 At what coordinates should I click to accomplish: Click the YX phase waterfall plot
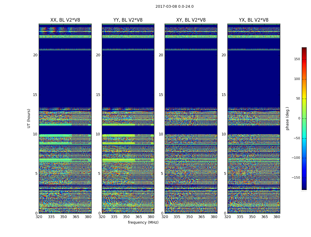pos(254,118)
